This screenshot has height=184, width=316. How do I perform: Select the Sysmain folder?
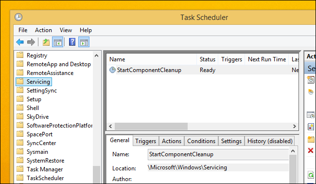pos(37,152)
